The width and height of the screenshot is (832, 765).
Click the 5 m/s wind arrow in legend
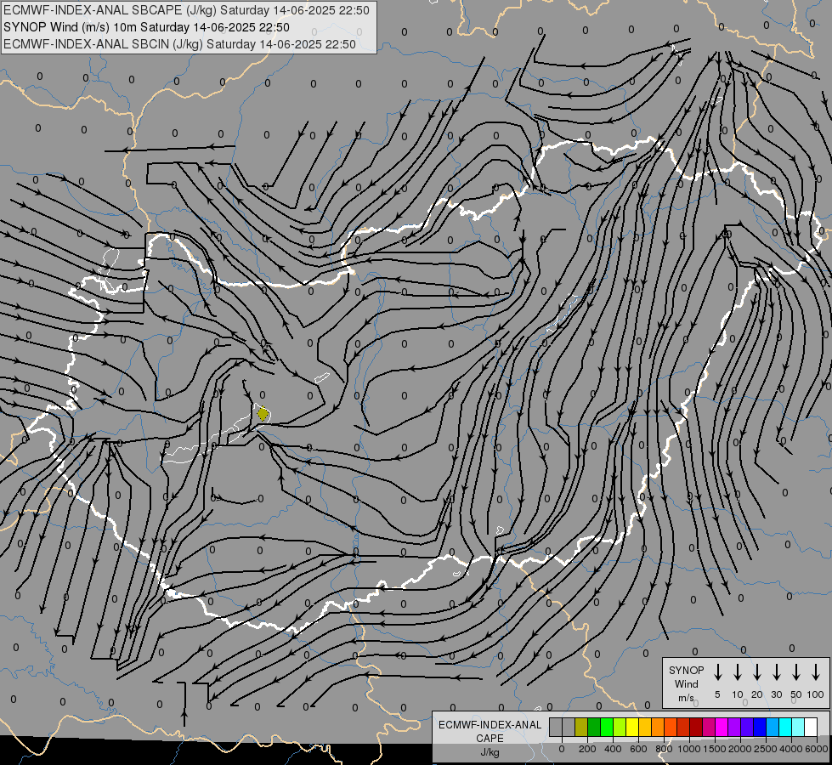click(718, 672)
